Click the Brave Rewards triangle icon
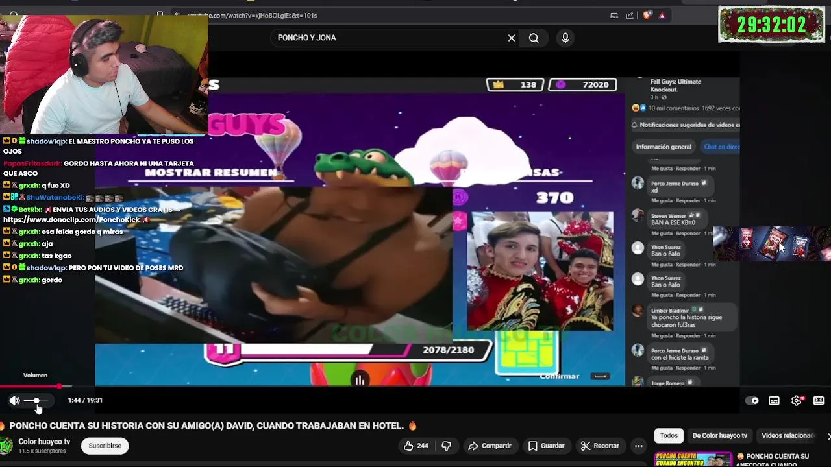The image size is (831, 467). (x=662, y=16)
